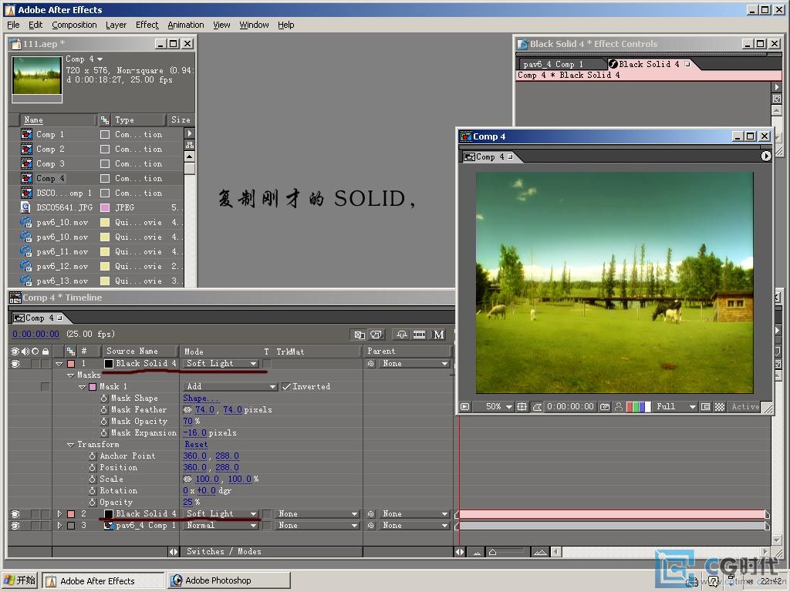
Task: Toggle Preserve Transparency box for layer 1
Action: coord(267,364)
